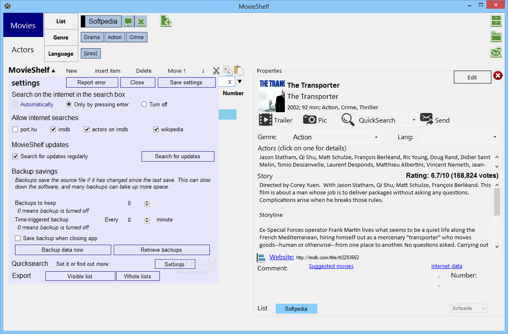Click Backup data now
The height and width of the screenshot is (334, 508).
tap(62, 250)
